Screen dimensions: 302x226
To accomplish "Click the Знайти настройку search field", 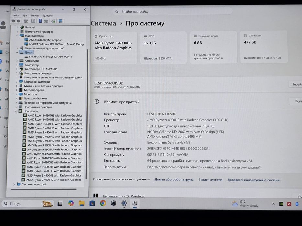I will [173, 12].
